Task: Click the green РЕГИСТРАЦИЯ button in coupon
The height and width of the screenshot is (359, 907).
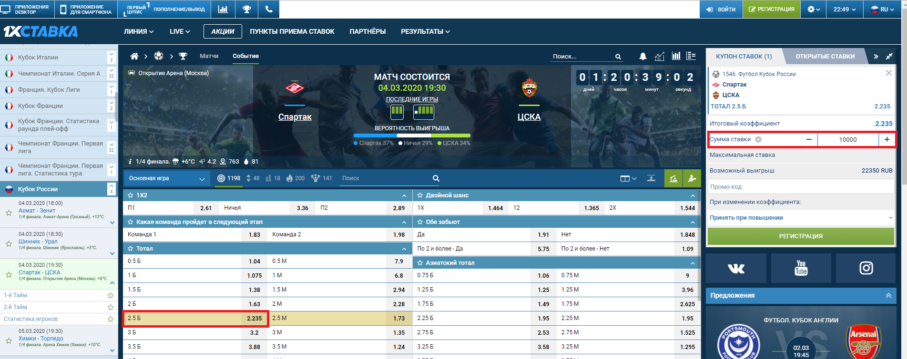Action: [800, 236]
